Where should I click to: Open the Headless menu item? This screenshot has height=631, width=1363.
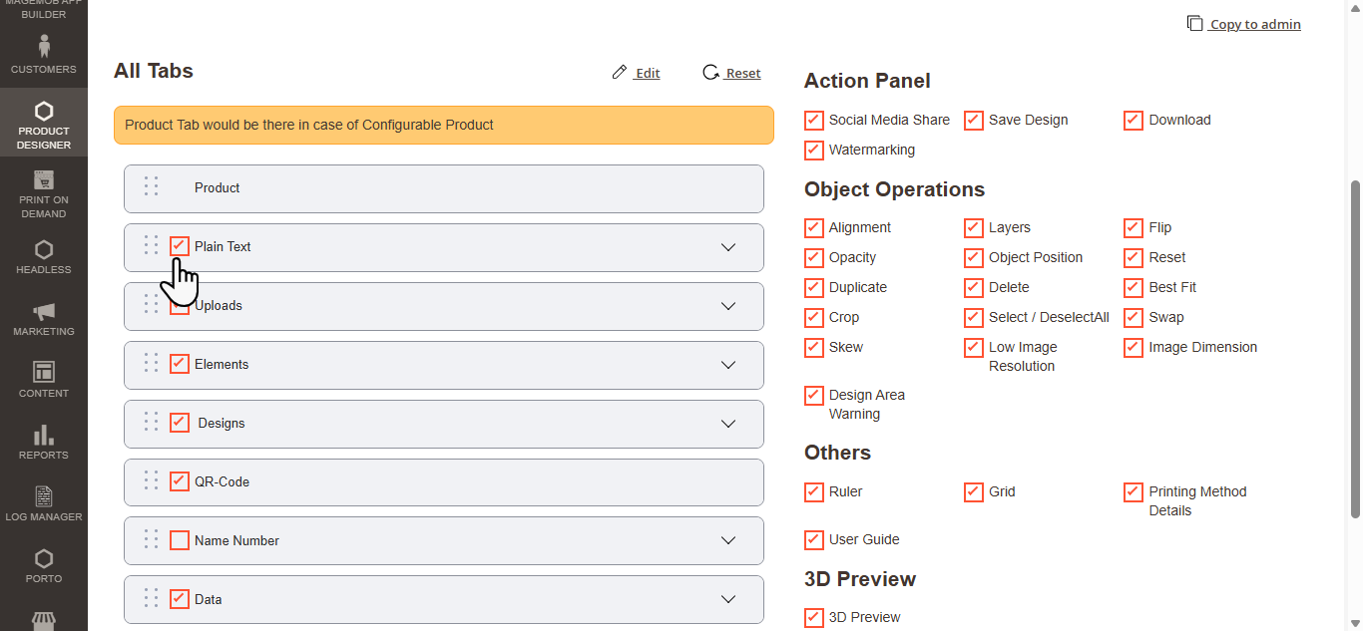coord(44,255)
